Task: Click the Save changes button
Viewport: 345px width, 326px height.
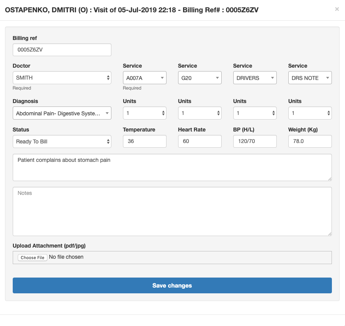Action: click(172, 285)
